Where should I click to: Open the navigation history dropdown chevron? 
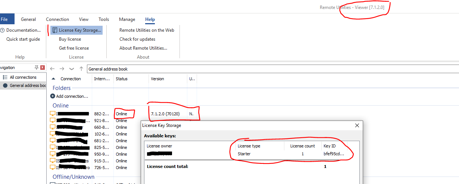coord(72,69)
